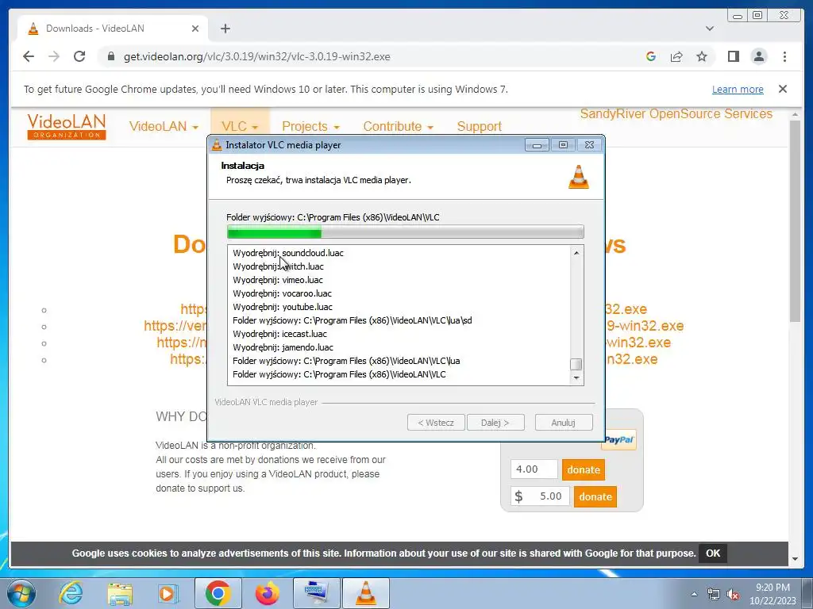Click Chrome's forward arrow
Screen dimensions: 813x609
(54, 56)
